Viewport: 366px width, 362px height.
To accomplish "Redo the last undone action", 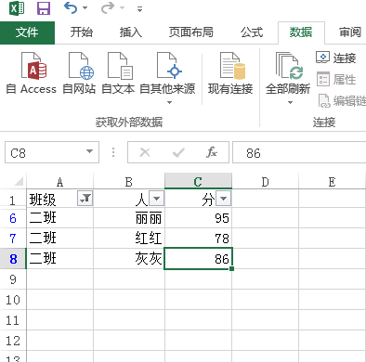I will coord(108,8).
